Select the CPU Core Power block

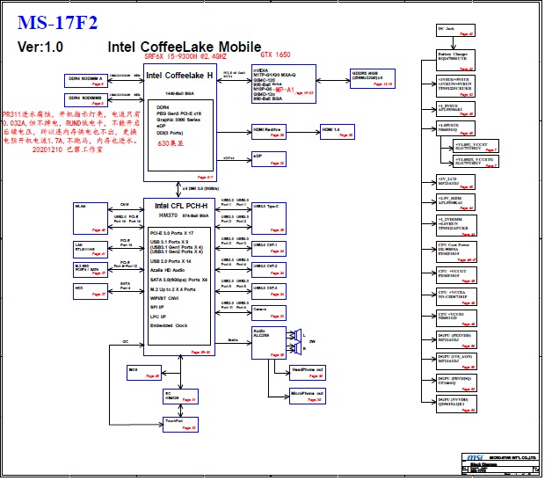pyautogui.click(x=456, y=252)
